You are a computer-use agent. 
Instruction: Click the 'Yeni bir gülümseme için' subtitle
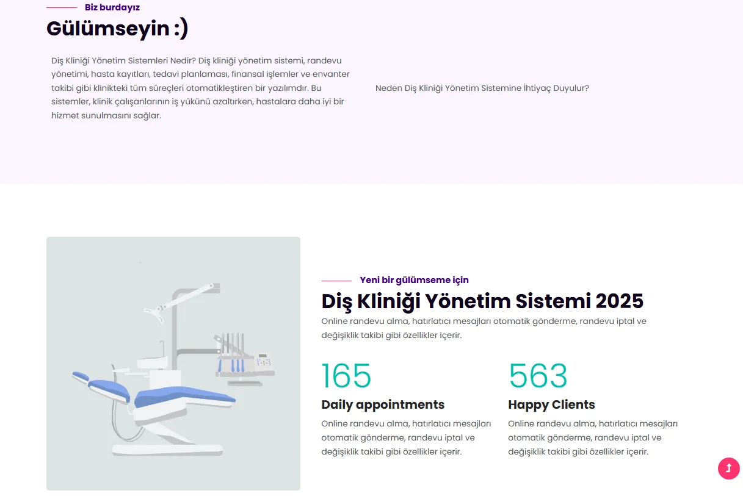tap(414, 280)
